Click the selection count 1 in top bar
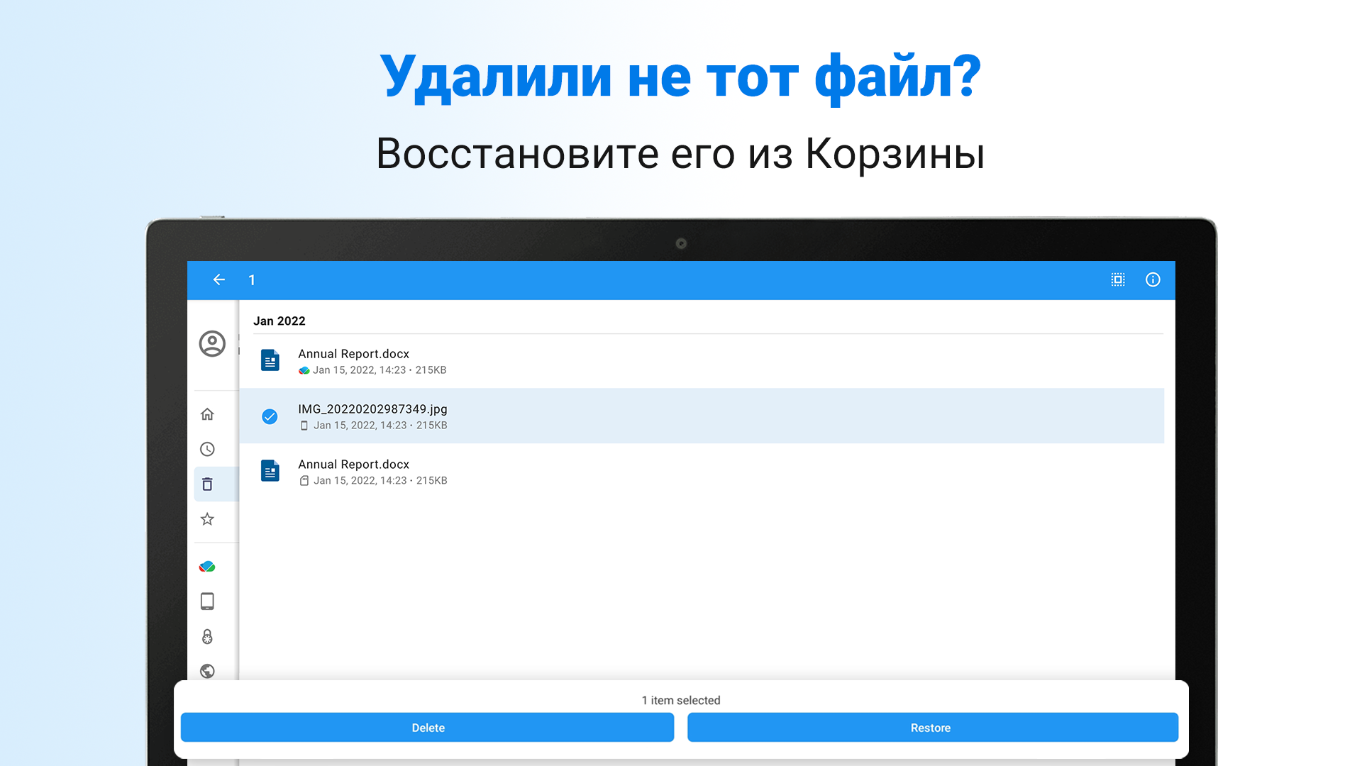Screen dimensions: 1362x766 coord(252,280)
